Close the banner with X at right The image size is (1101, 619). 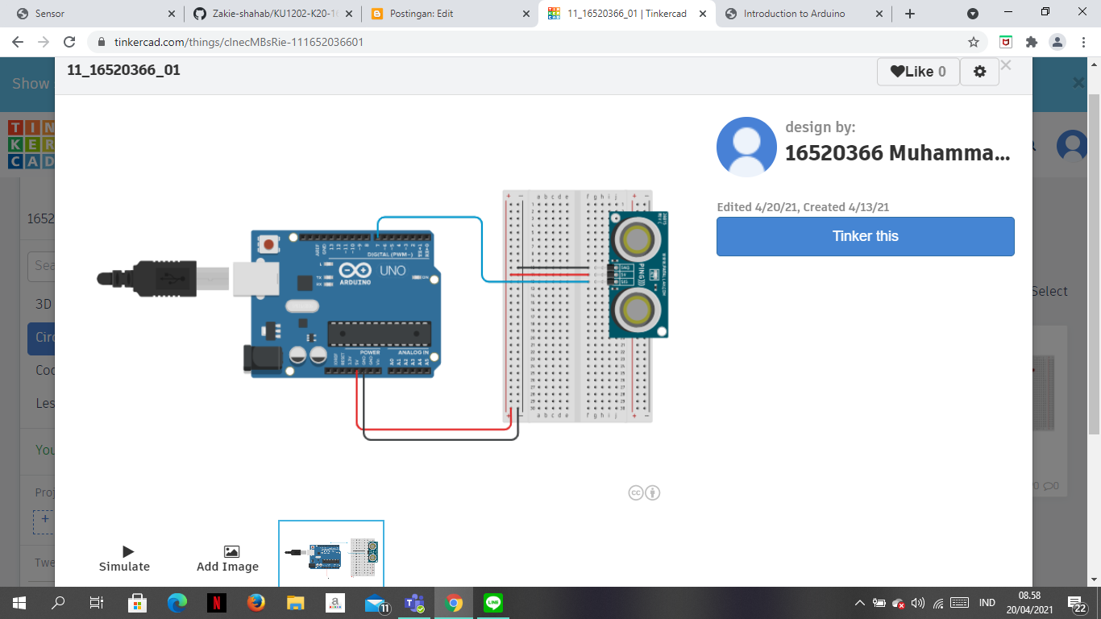click(x=1079, y=82)
